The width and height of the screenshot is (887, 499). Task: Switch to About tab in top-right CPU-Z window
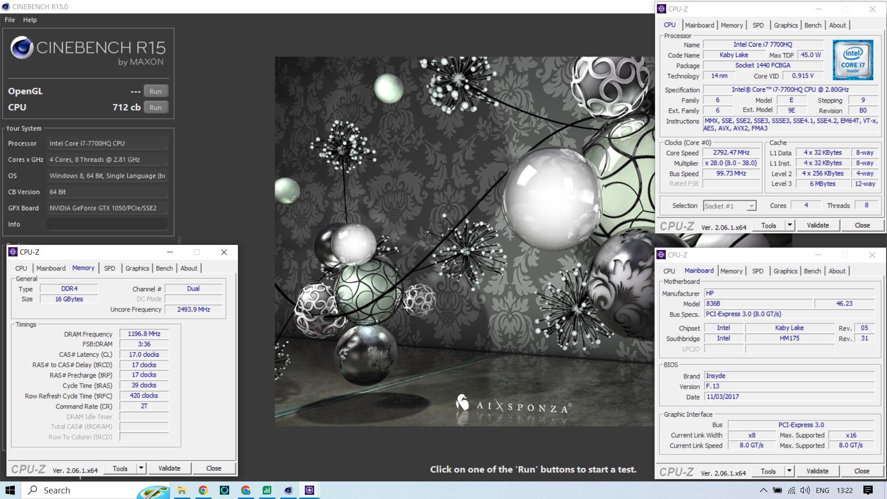(838, 25)
